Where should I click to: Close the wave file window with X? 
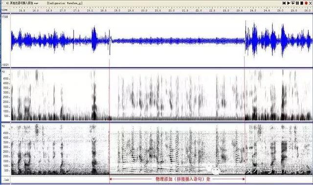pyautogui.click(x=311, y=3)
